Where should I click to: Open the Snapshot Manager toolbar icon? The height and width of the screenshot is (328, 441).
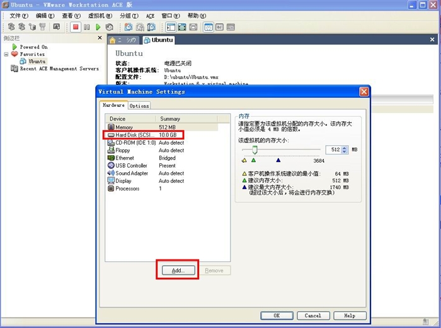pos(151,27)
